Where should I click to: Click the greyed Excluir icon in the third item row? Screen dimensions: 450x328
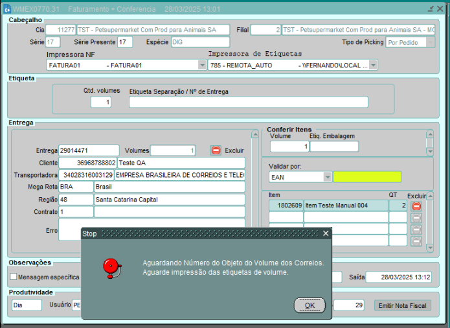tap(416, 229)
